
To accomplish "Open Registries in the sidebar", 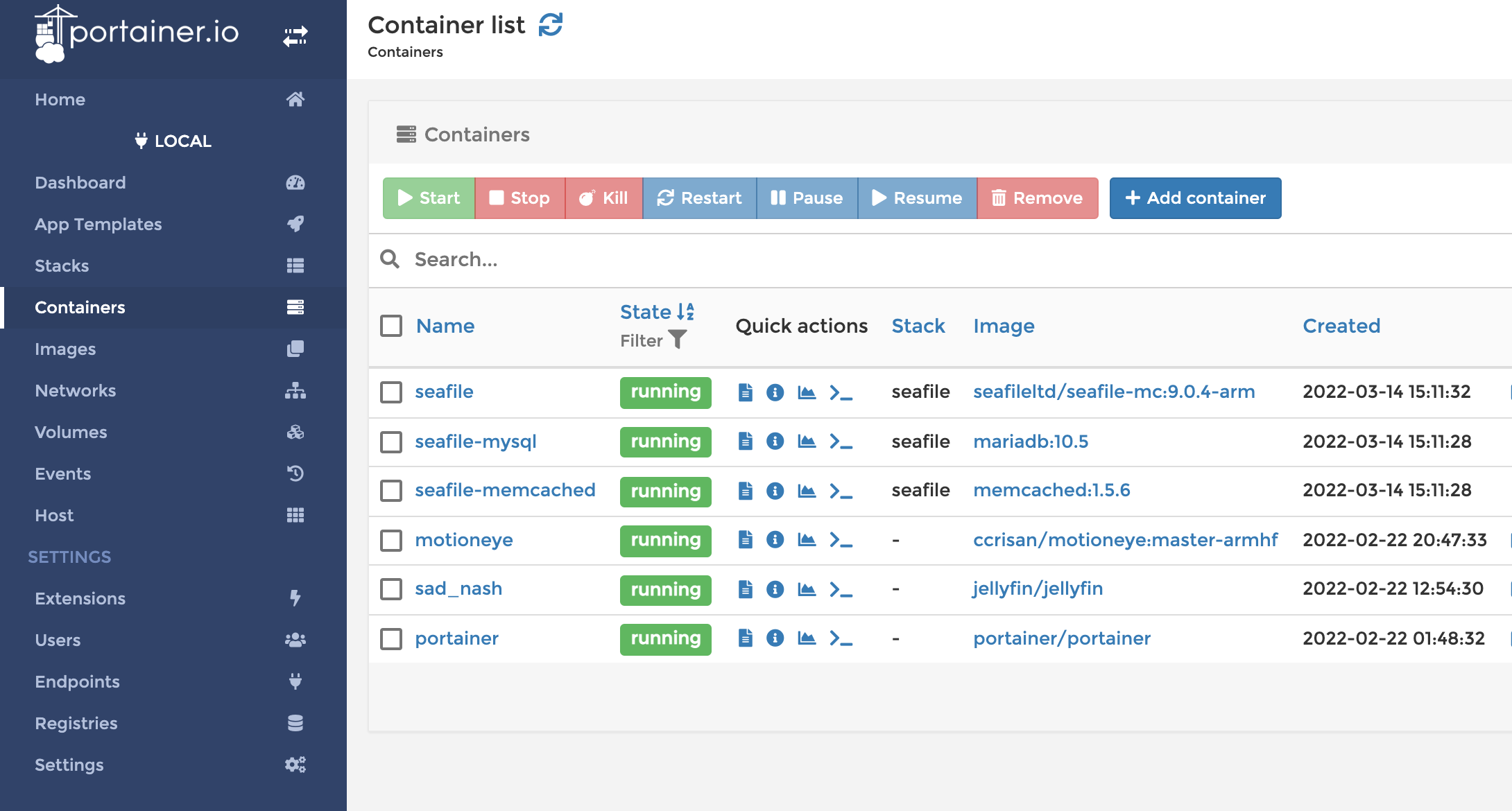I will click(x=173, y=723).
